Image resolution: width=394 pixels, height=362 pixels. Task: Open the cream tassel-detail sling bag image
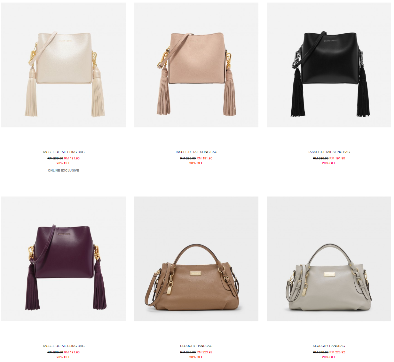[x=63, y=65]
